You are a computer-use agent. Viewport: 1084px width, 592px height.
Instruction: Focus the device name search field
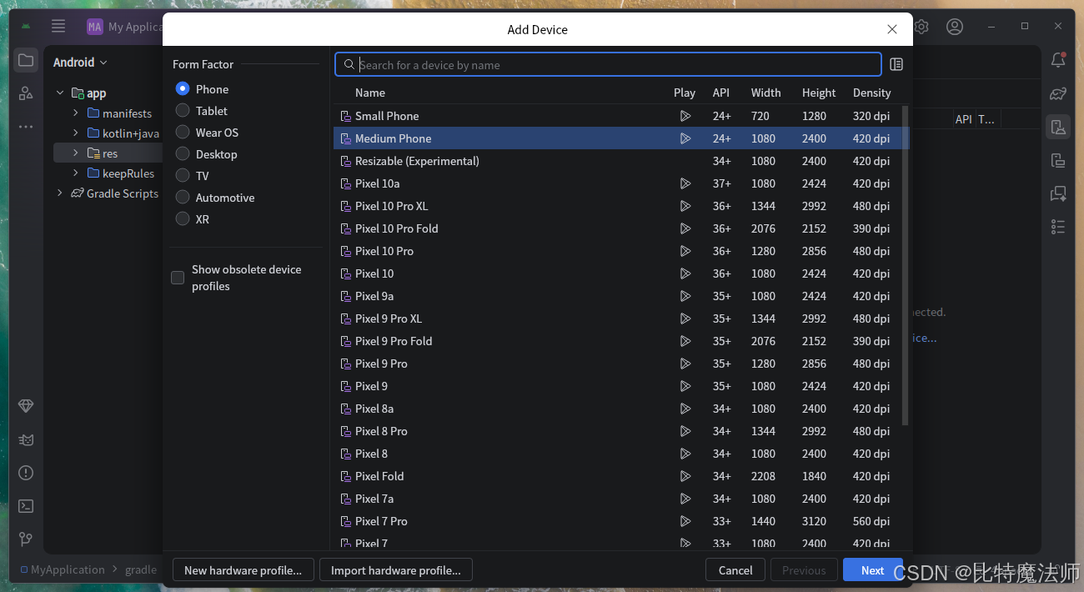pos(608,64)
